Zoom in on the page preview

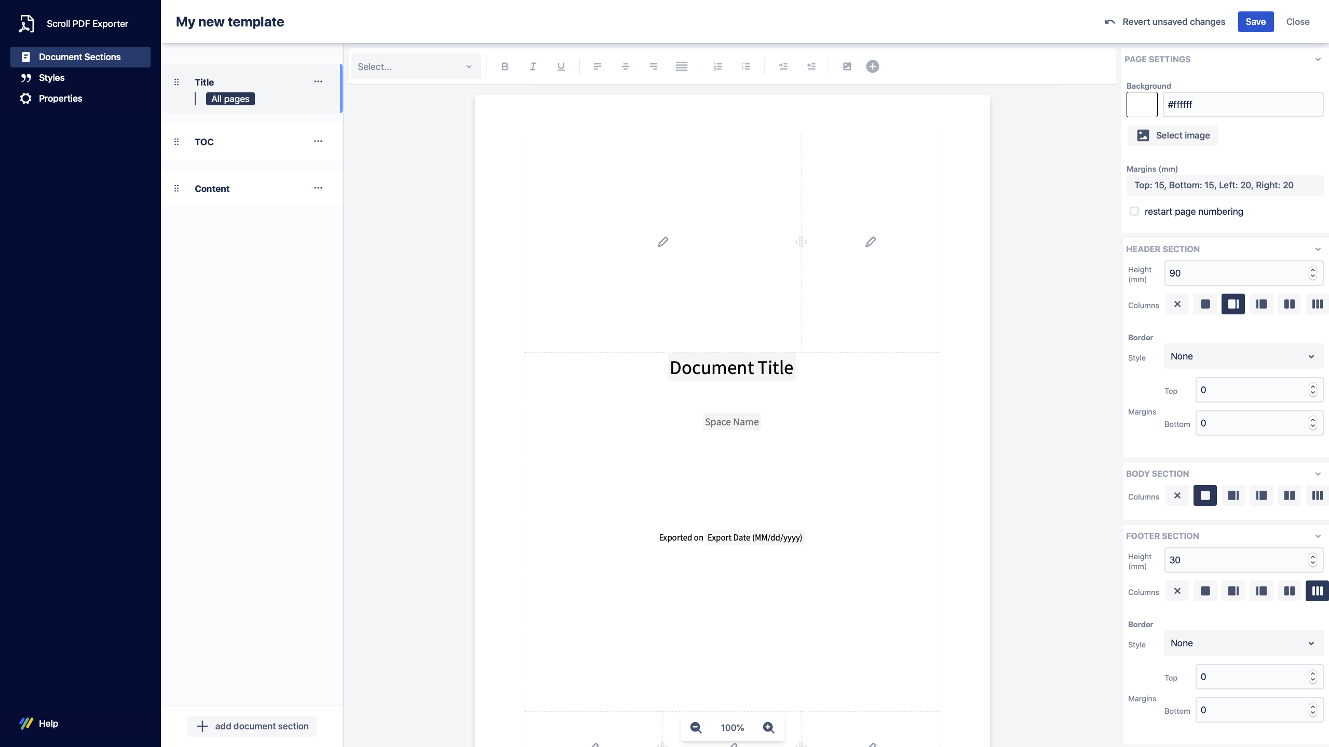(x=769, y=727)
